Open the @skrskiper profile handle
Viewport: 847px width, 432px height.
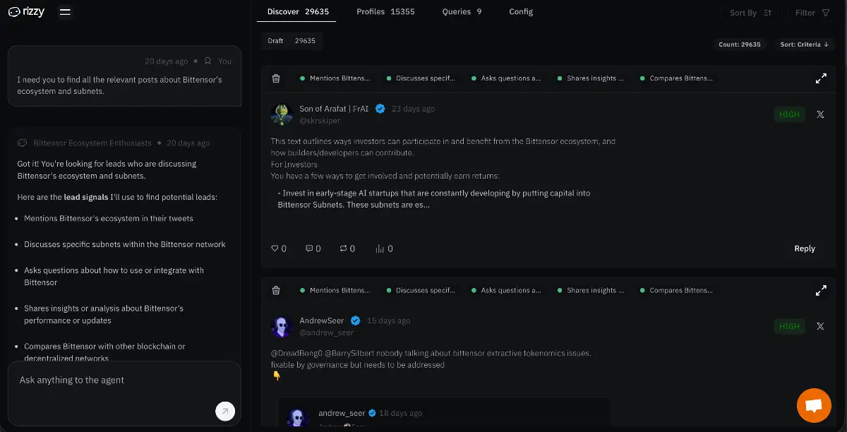[320, 121]
